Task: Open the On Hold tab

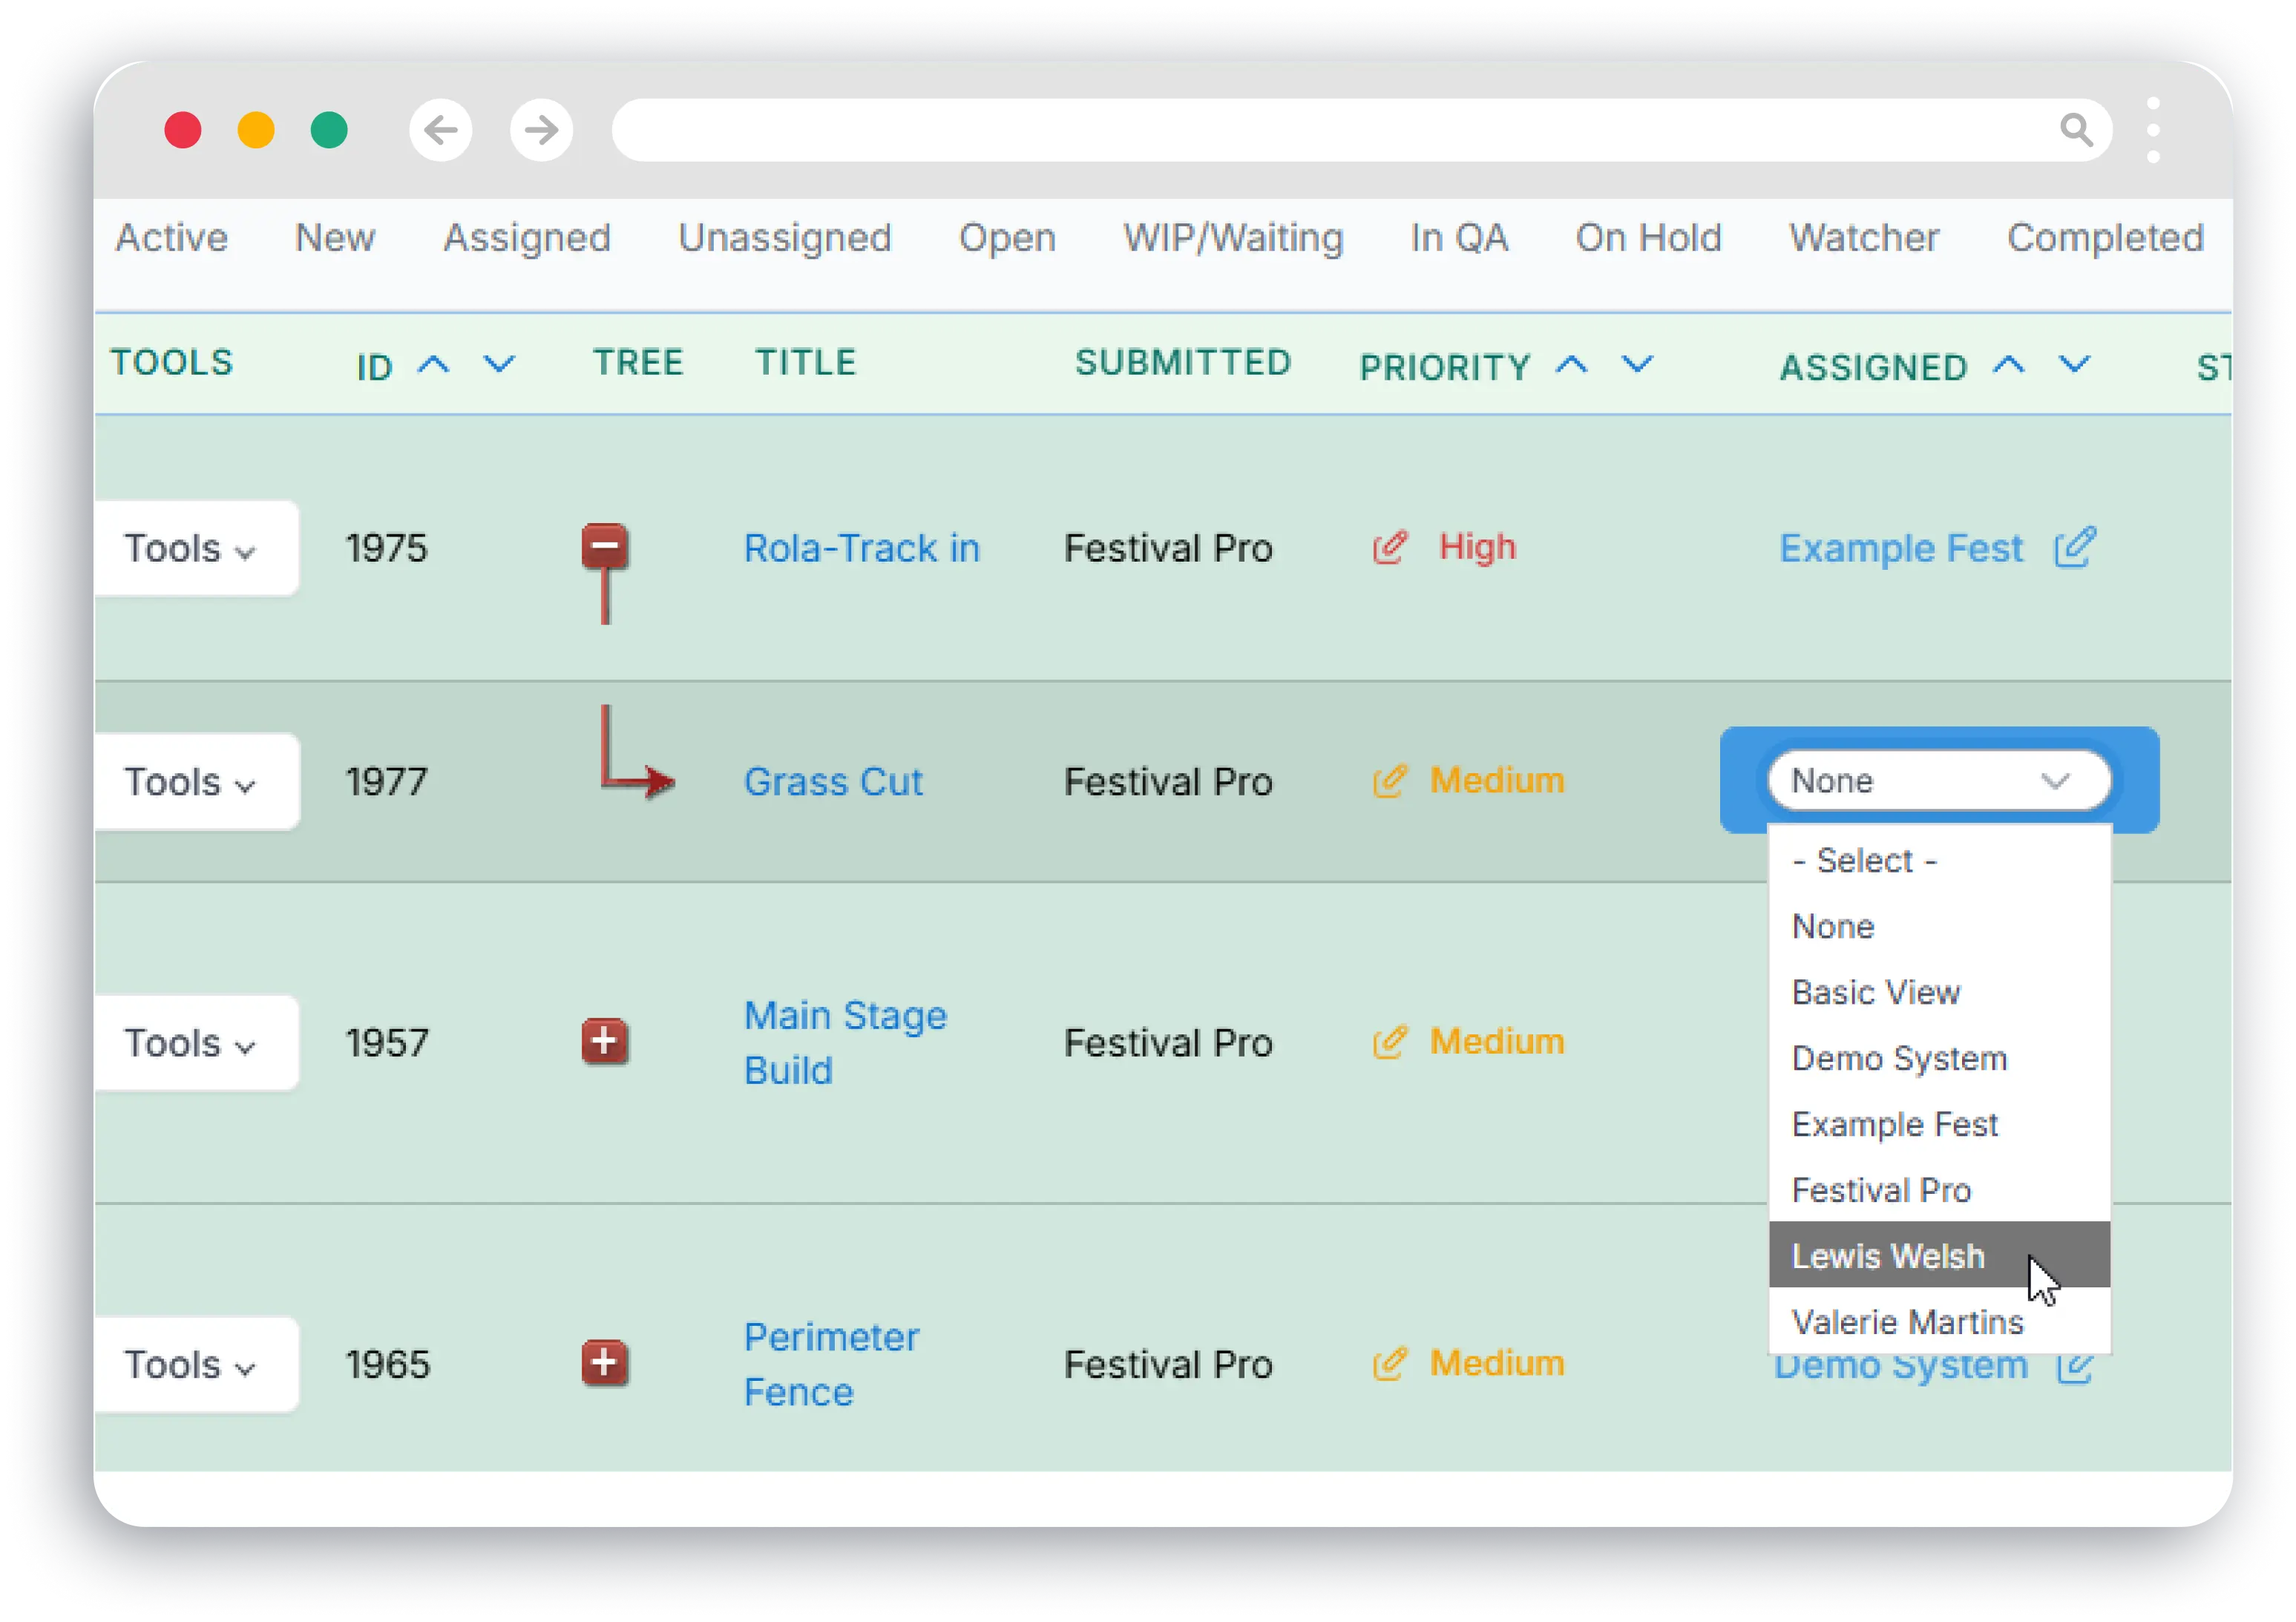Action: pyautogui.click(x=1648, y=238)
